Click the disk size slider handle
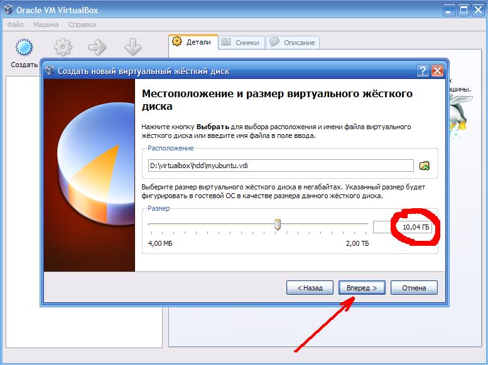This screenshot has height=365, width=488. pos(278,225)
